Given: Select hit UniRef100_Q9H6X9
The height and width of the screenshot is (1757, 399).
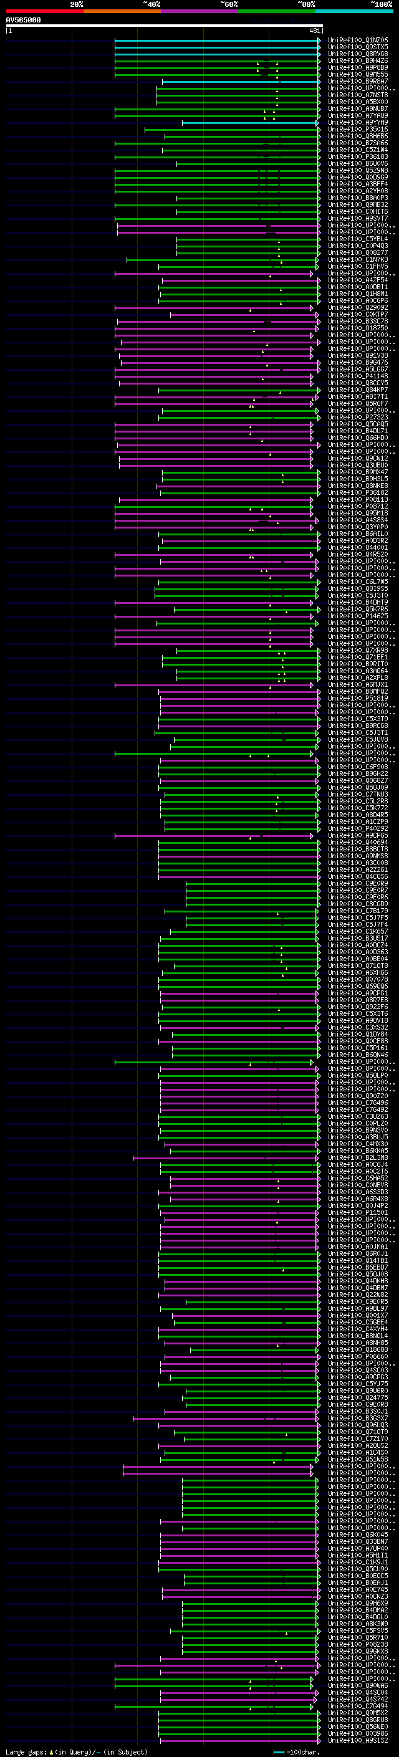Looking at the screenshot, I should [357, 1604].
